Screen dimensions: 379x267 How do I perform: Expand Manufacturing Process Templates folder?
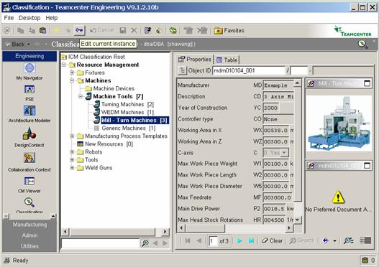click(x=72, y=136)
